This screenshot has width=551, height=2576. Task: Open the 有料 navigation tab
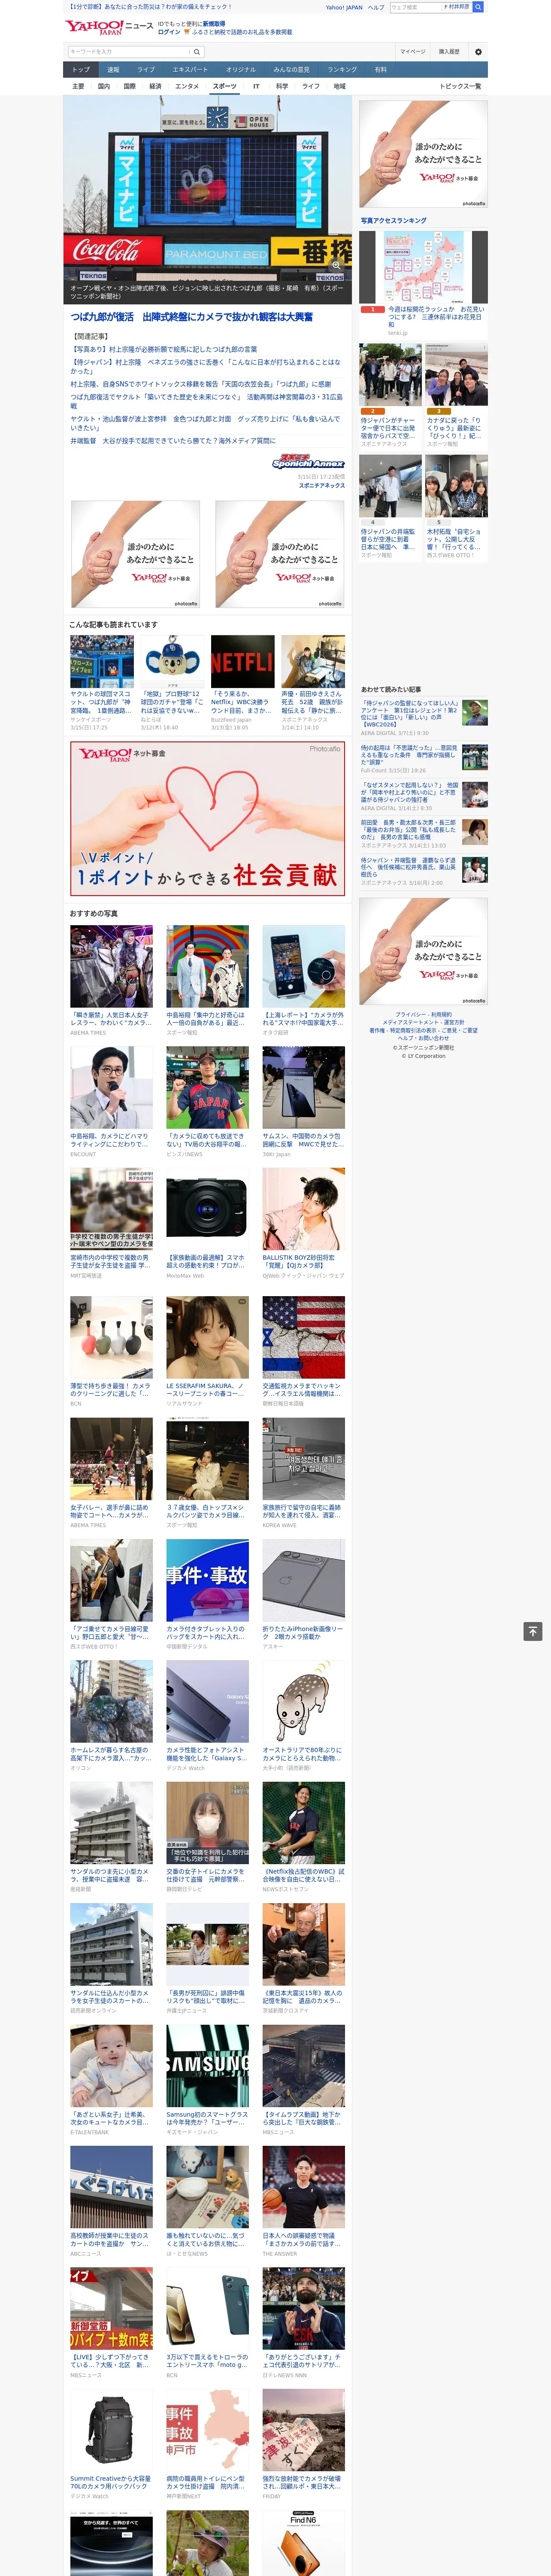pos(380,70)
